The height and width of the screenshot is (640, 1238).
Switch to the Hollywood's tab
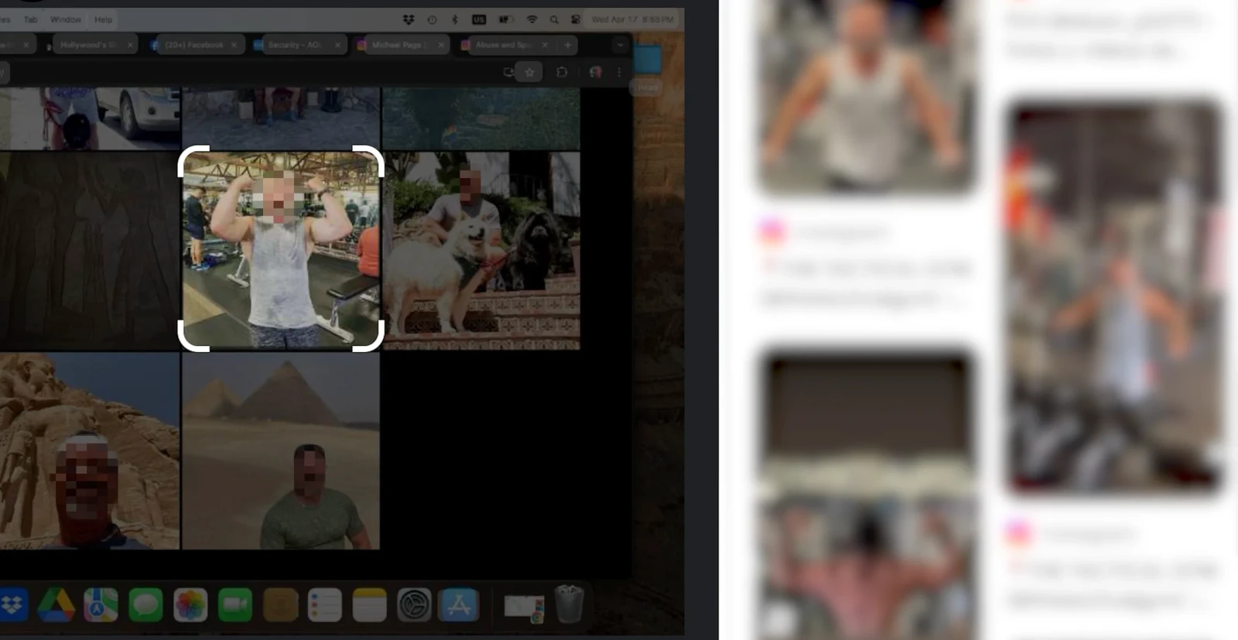91,45
